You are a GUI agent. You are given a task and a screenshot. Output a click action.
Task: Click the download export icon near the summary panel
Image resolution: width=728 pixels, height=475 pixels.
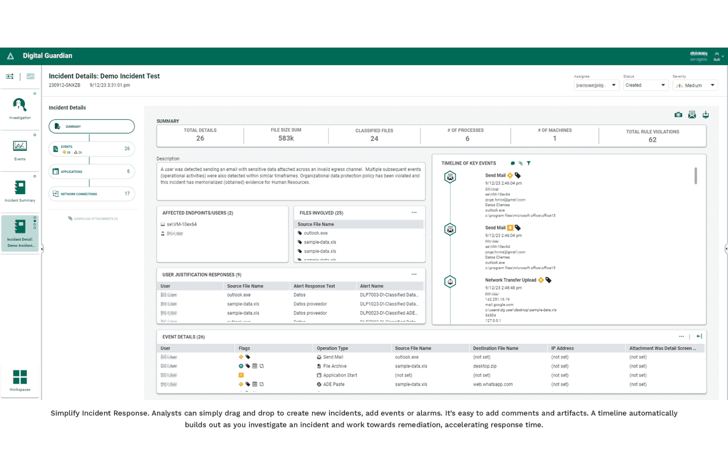click(706, 115)
